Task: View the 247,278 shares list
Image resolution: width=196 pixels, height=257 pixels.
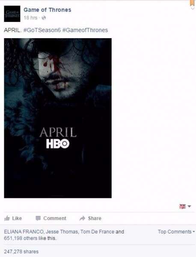Action: 21,251
